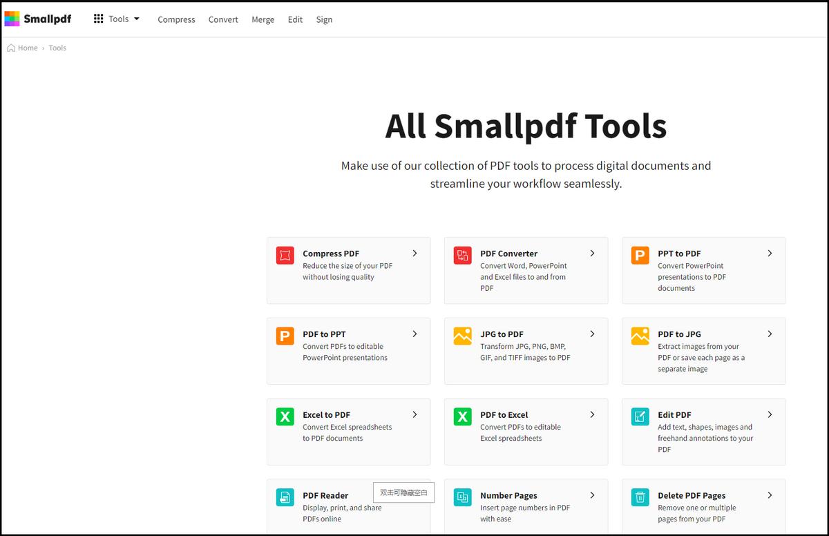Image resolution: width=829 pixels, height=536 pixels.
Task: Open the Number Pages tool title
Action: [508, 496]
